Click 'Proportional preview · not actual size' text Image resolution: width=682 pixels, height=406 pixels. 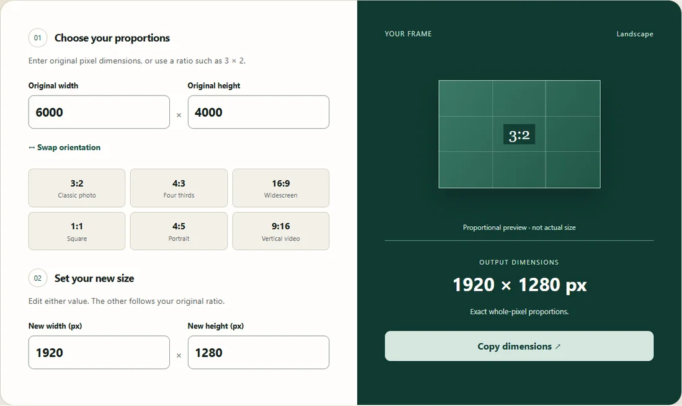pyautogui.click(x=519, y=227)
